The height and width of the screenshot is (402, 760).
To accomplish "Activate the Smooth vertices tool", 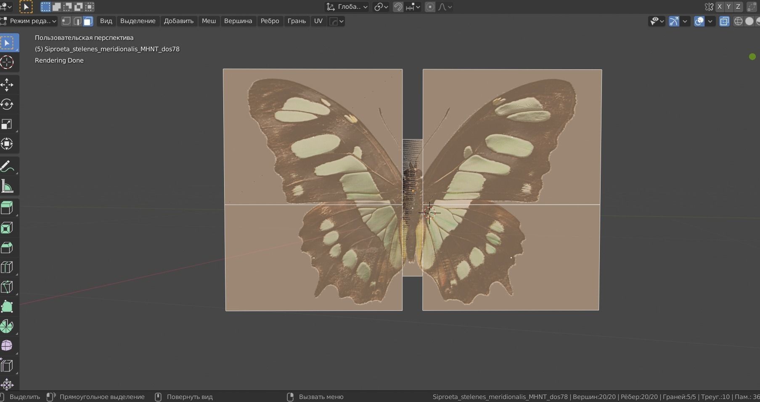I will (7, 346).
